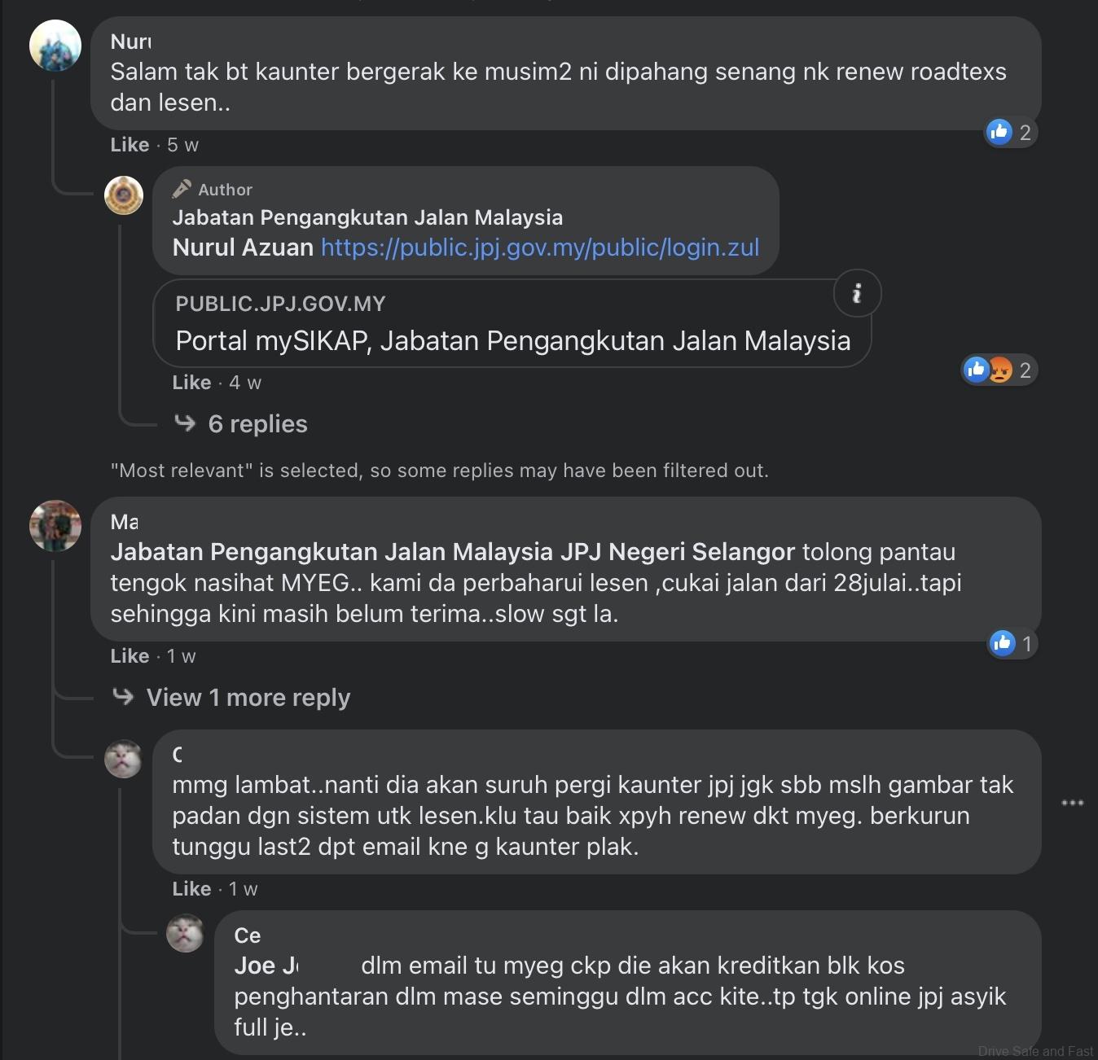This screenshot has width=1098, height=1060.
Task: Click JPJ crest profile picture
Action: (x=124, y=195)
